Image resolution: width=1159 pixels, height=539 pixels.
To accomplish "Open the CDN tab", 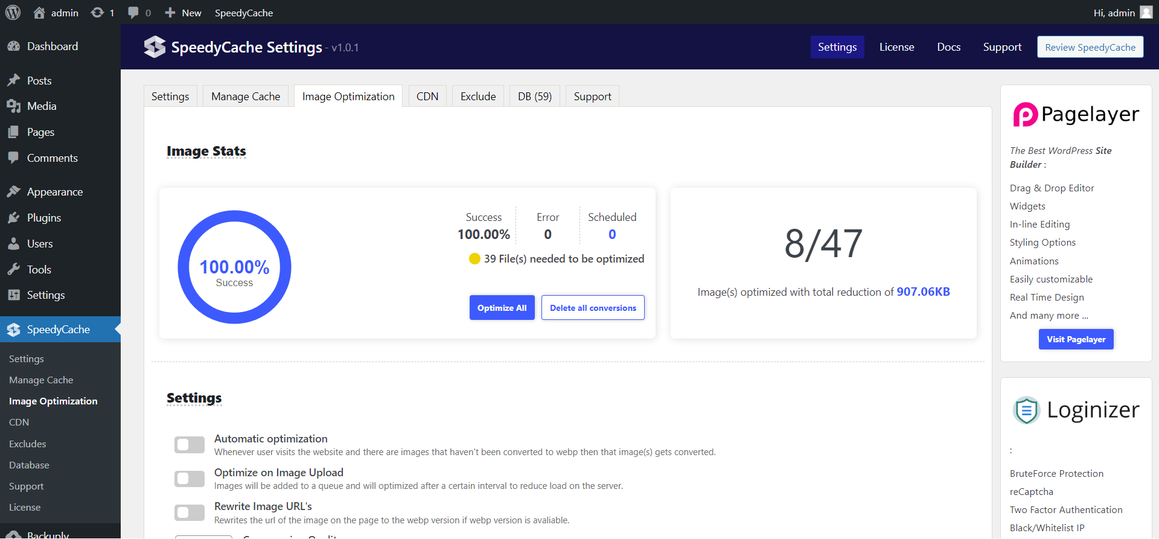I will tap(427, 97).
